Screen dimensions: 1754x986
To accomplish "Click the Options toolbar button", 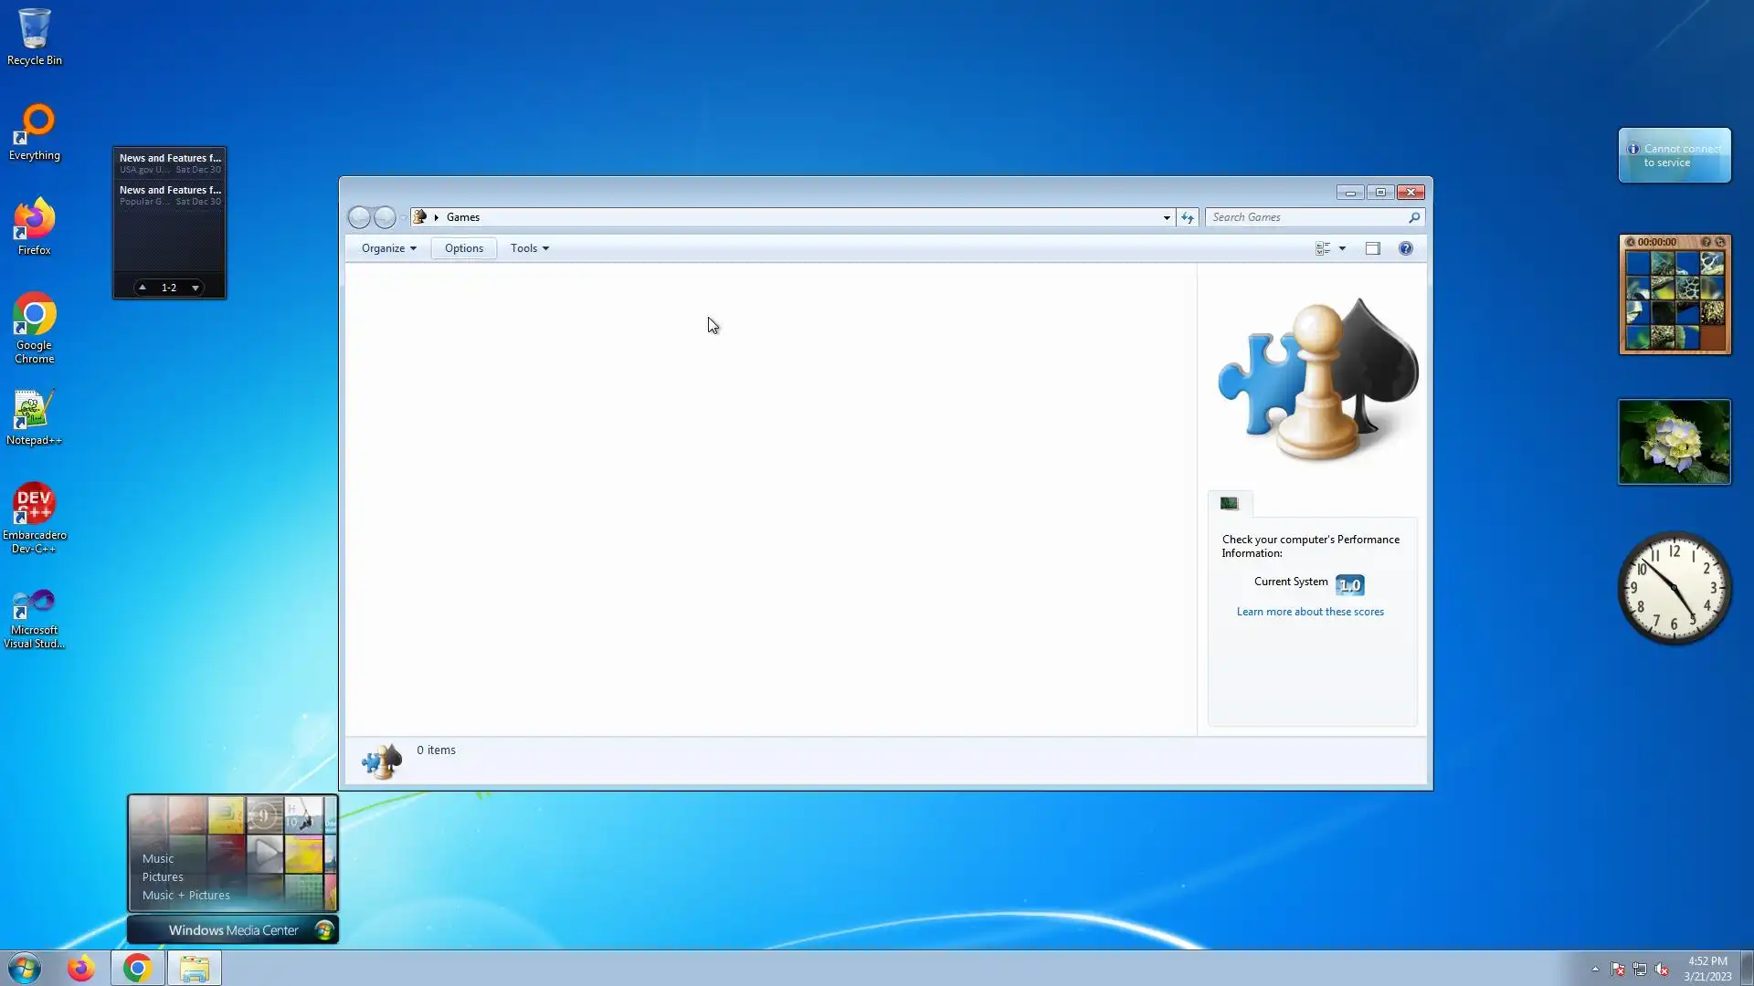I will click(x=463, y=248).
